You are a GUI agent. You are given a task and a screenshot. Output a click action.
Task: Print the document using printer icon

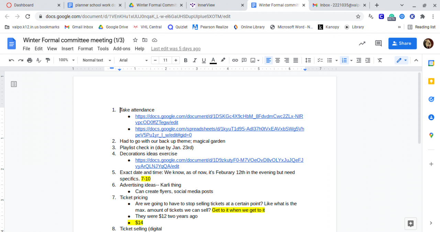pyautogui.click(x=30, y=60)
